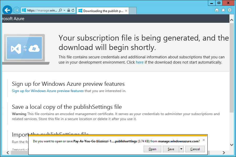Click the site Windows icon in address bar
The width and height of the screenshot is (236, 157).
pyautogui.click(x=24, y=10)
